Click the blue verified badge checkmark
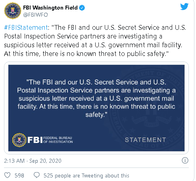196x181 pixels. pos(82,8)
